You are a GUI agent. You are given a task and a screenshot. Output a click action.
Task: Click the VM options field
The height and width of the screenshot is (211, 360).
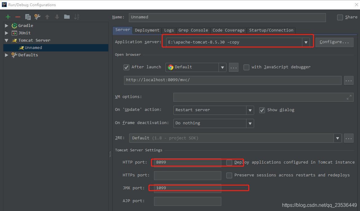coord(263,97)
